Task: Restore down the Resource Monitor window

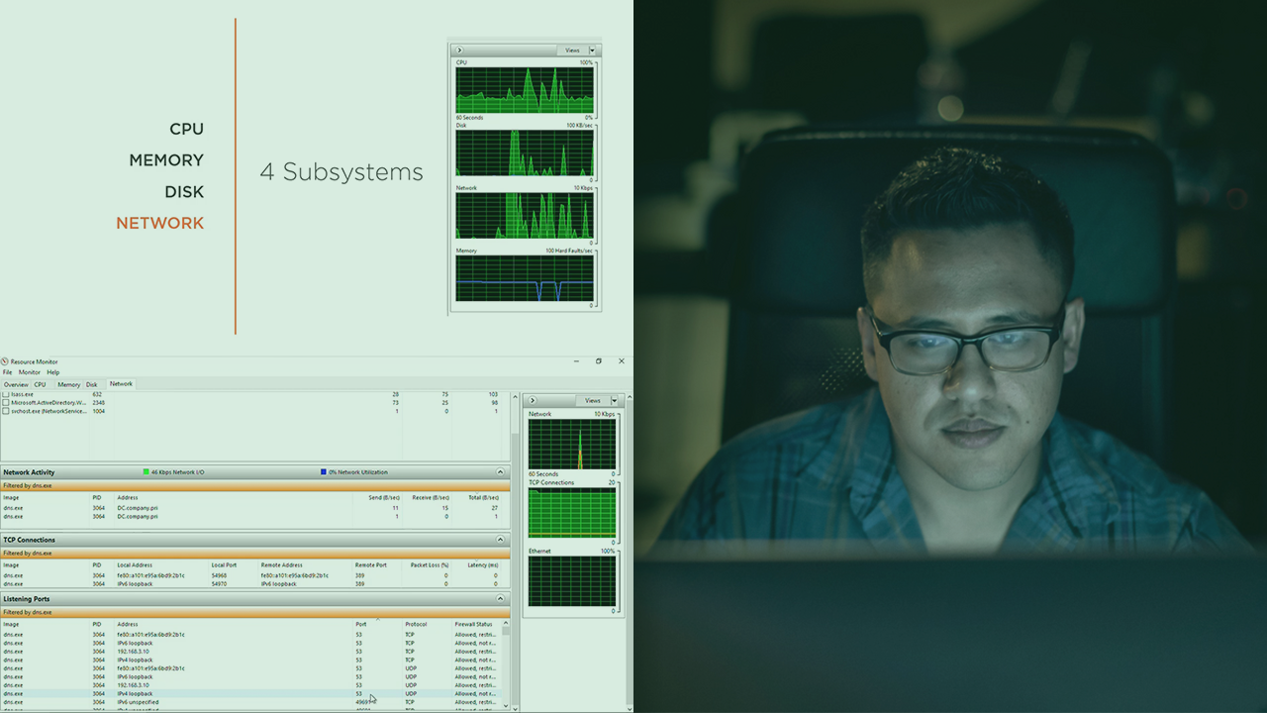Action: click(598, 361)
